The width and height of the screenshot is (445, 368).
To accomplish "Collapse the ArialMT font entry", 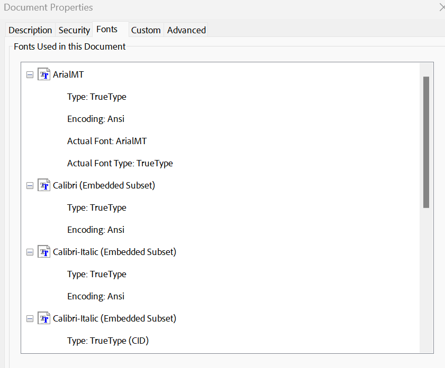I will (30, 74).
